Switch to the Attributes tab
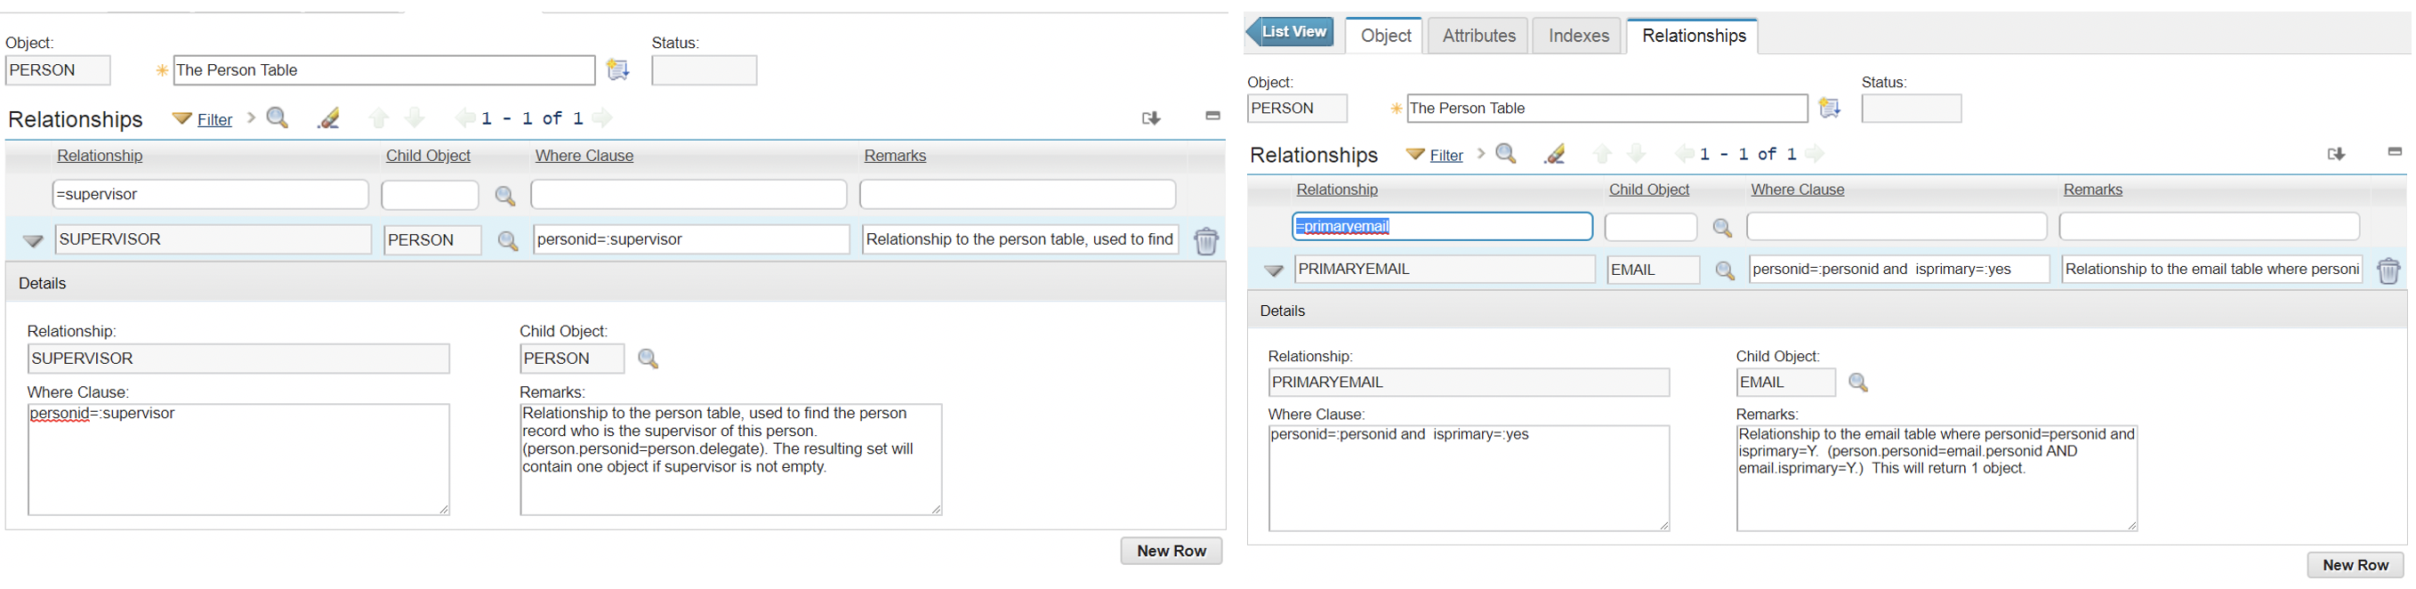Screen dimensions: 2416x589 click(1478, 36)
